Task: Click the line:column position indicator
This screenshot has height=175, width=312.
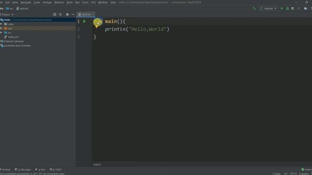Action: pyautogui.click(x=286, y=174)
